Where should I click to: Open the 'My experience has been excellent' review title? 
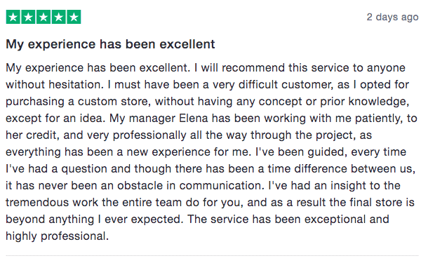111,44
